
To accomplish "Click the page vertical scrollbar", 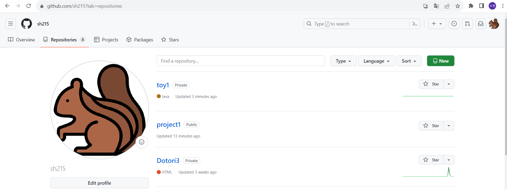I will pos(506,86).
